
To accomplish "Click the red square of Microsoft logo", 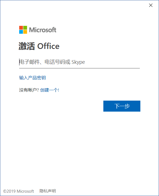I will (21, 28).
